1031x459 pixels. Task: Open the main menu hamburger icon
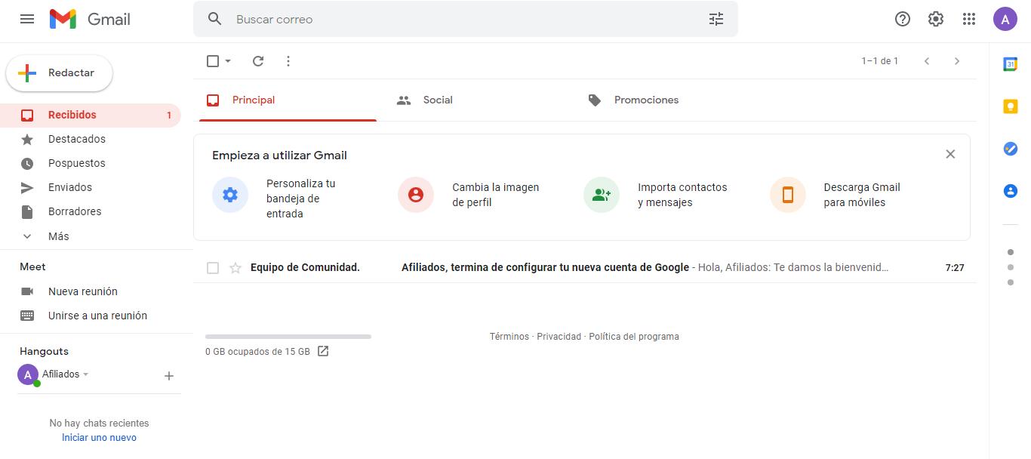(27, 19)
